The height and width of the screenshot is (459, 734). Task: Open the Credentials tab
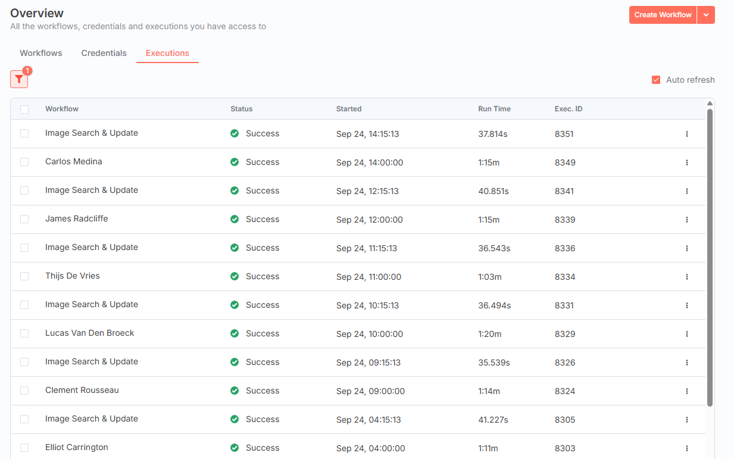(104, 53)
